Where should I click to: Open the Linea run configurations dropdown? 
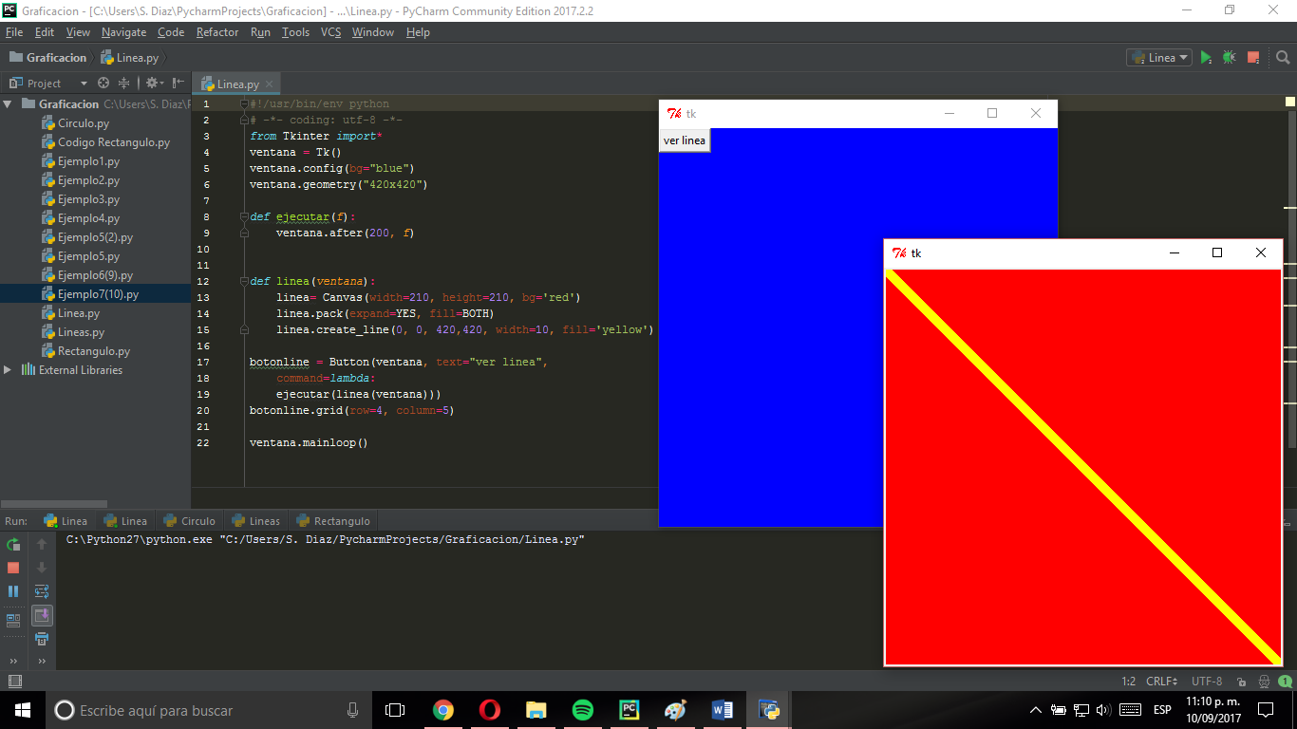(x=1158, y=57)
